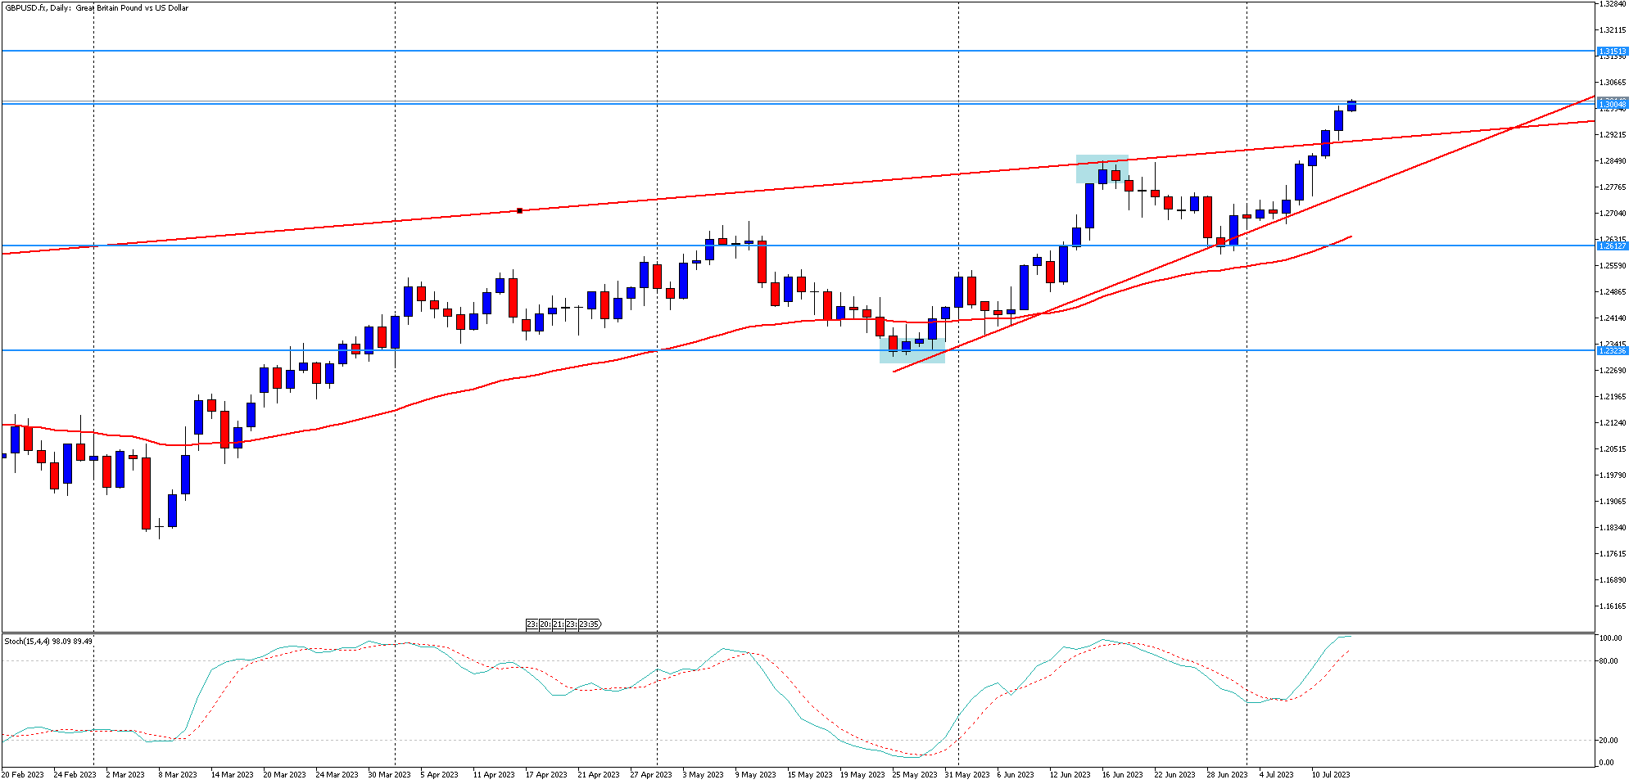Click the 100.00 stochastic scale value

click(x=1610, y=638)
